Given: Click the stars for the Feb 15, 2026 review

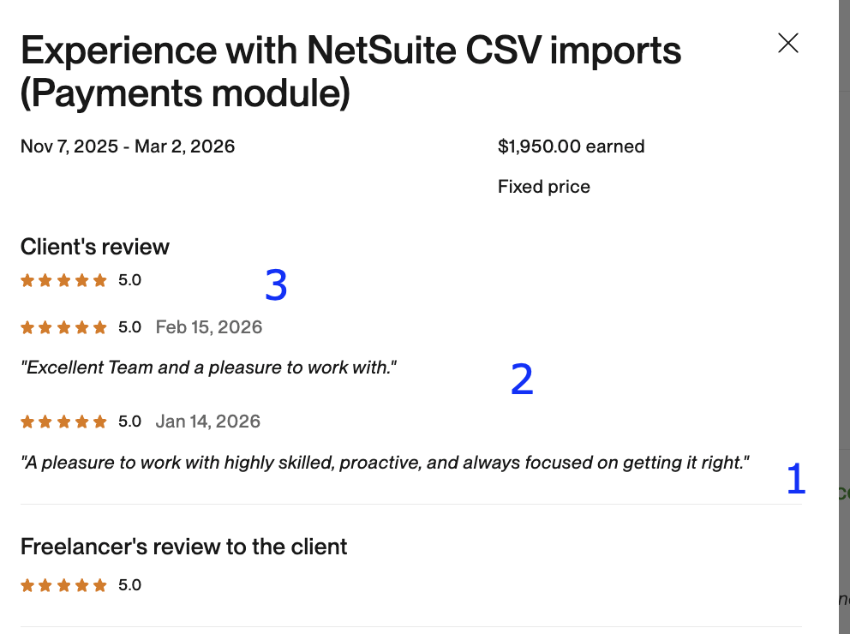Looking at the screenshot, I should coord(64,327).
